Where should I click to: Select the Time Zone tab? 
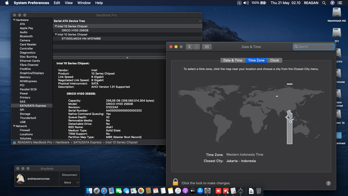tap(256, 60)
